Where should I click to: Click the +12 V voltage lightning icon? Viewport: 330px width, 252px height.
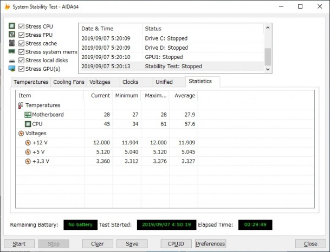(x=28, y=143)
